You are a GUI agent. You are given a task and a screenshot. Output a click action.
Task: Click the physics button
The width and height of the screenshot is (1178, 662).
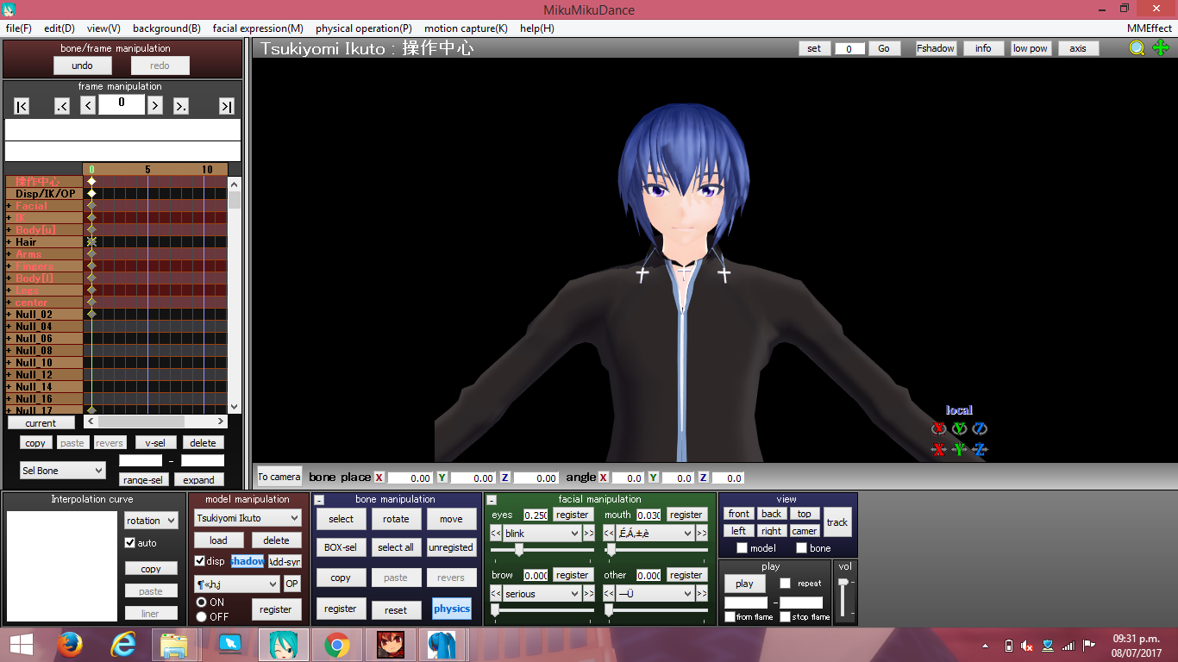point(452,609)
